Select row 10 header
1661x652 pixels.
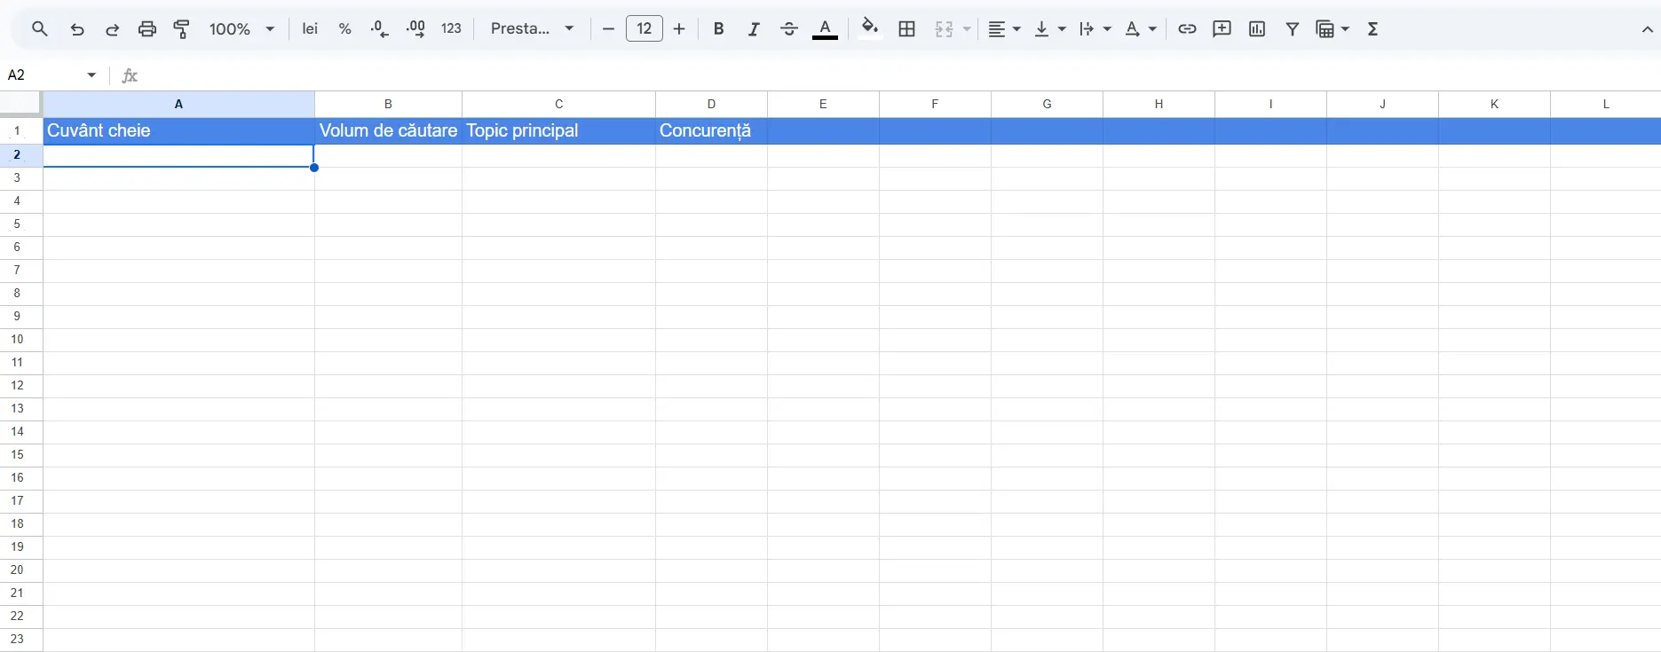[x=17, y=340]
